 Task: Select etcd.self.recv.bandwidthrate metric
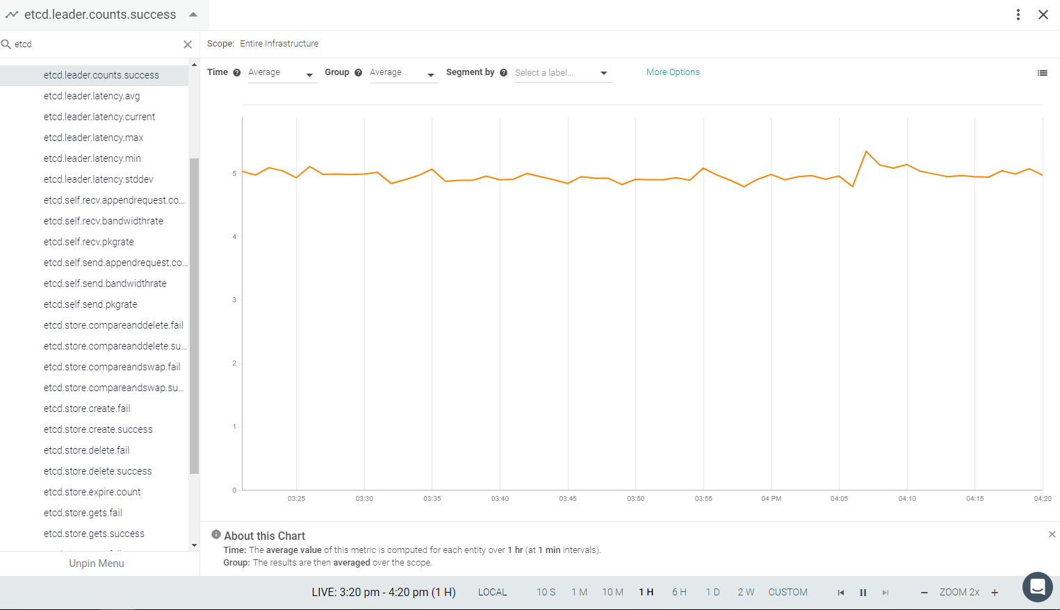104,221
